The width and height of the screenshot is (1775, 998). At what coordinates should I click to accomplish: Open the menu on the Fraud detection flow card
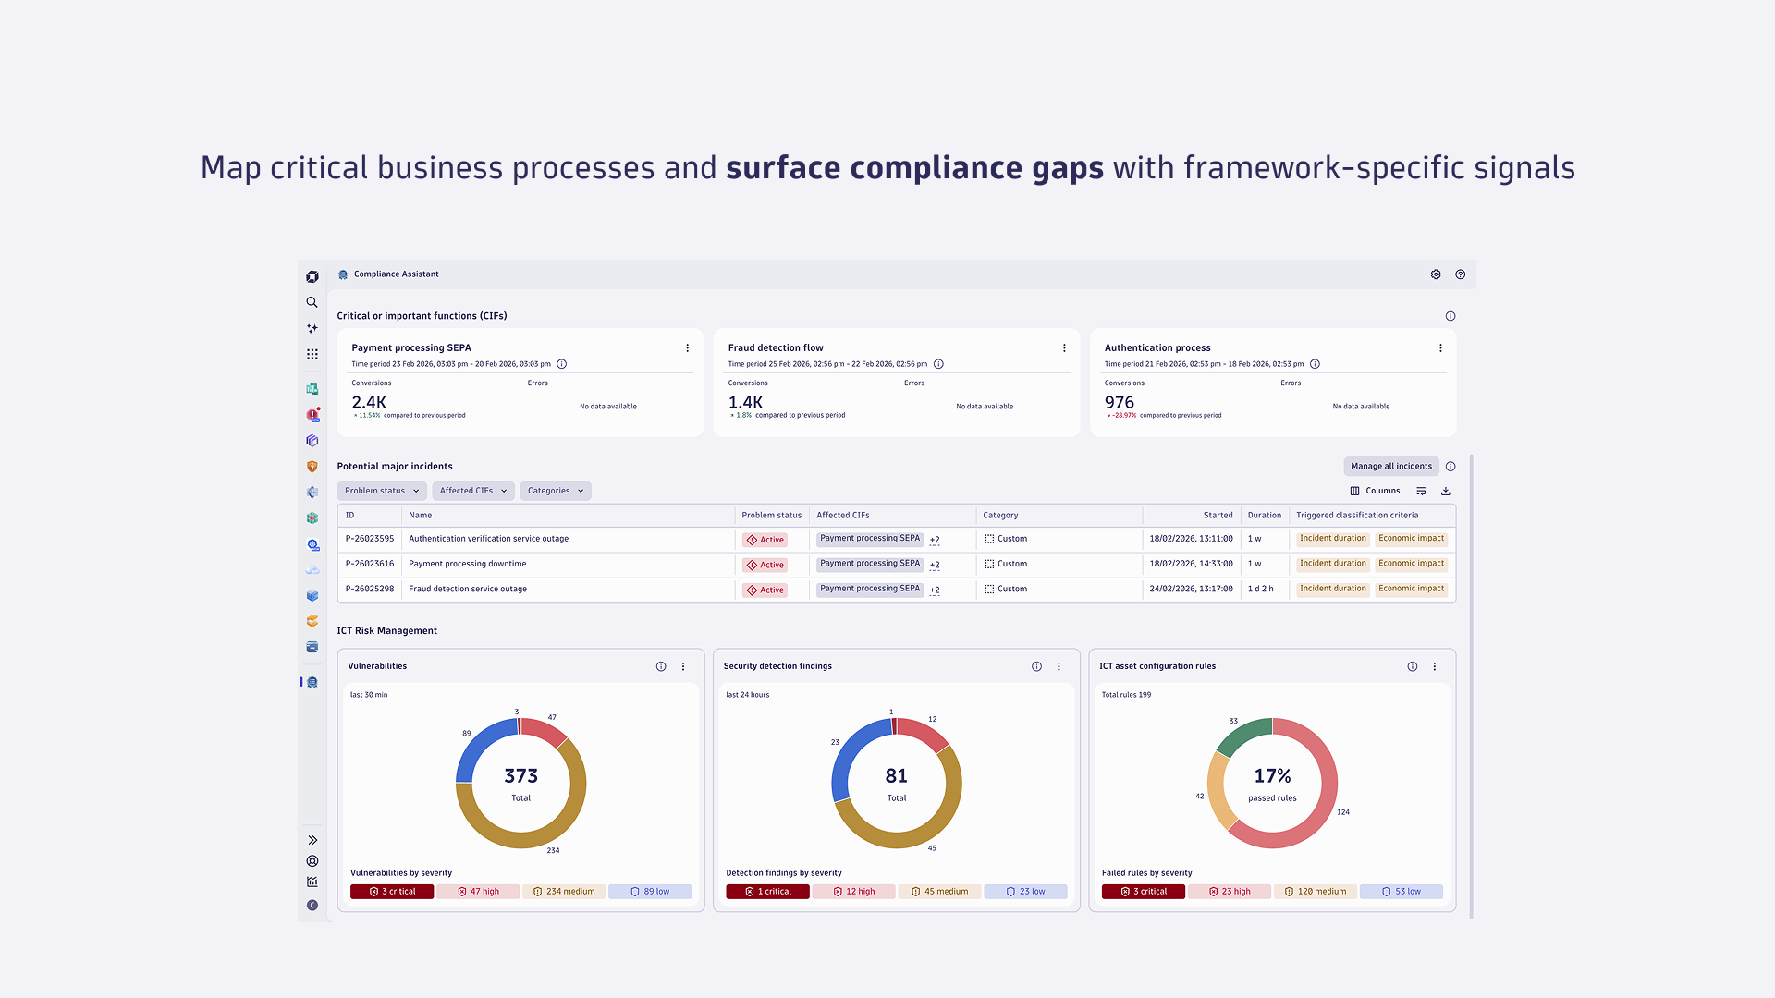tap(1064, 347)
